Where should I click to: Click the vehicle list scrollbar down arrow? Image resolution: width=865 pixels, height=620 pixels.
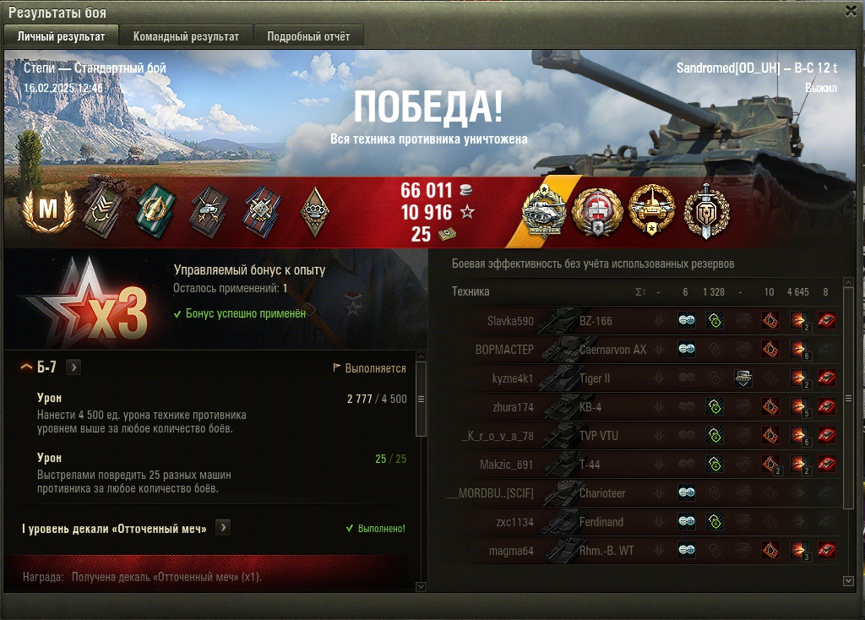[848, 581]
